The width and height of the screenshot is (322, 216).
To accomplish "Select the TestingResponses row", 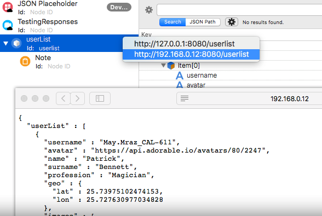I will pyautogui.click(x=69, y=26).
